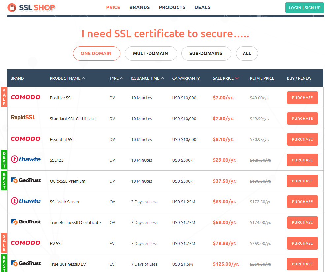Image resolution: width=325 pixels, height=272 pixels.
Task: Click the True BusinessID Certificate product name
Action: (75, 223)
